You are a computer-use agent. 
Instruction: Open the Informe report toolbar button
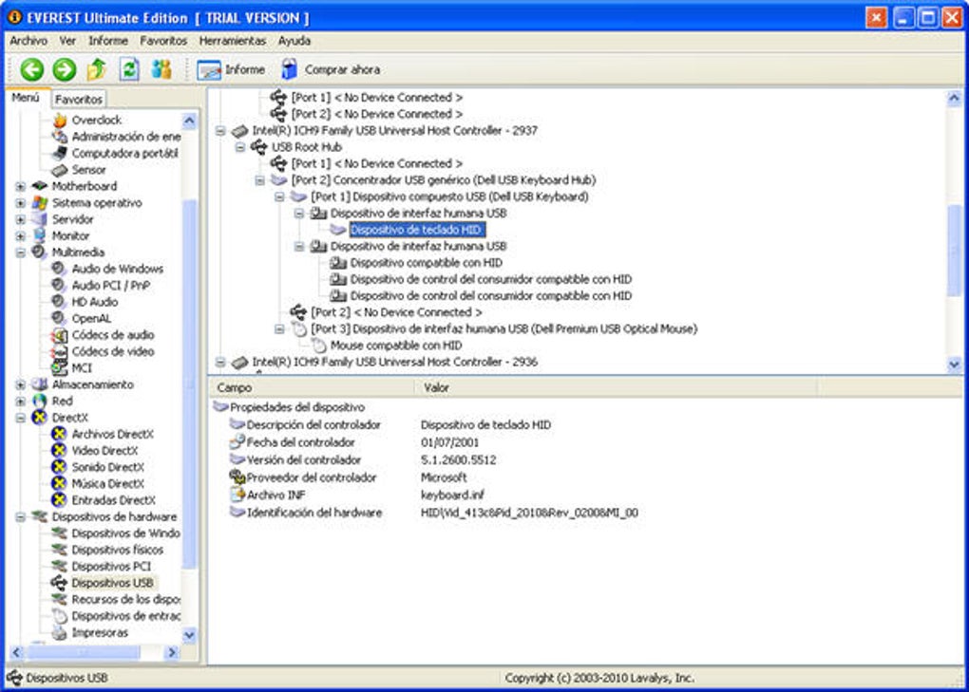pos(231,69)
